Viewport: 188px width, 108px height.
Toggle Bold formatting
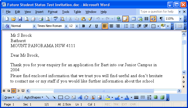(x=83, y=26)
